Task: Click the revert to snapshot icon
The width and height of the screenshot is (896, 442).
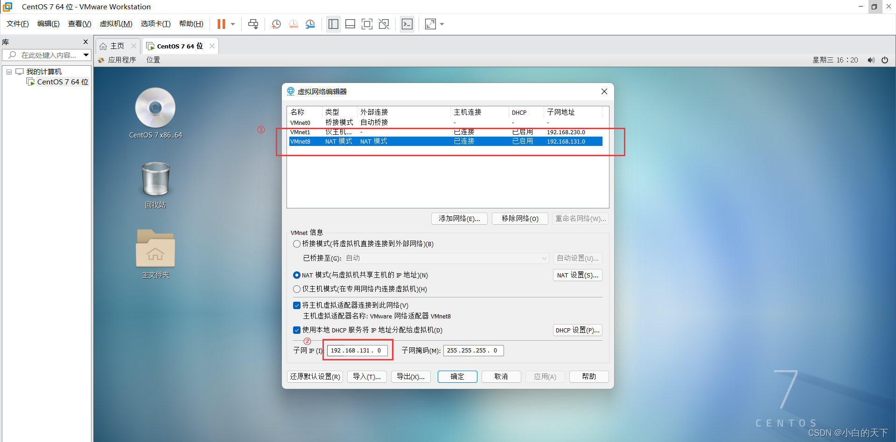Action: [293, 24]
